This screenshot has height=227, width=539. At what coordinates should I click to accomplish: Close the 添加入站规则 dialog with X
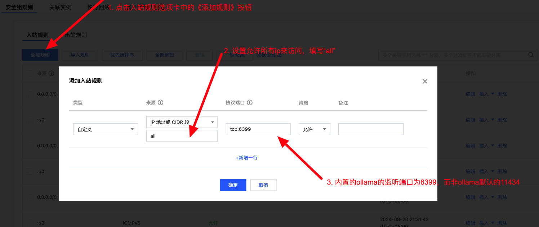coord(425,82)
